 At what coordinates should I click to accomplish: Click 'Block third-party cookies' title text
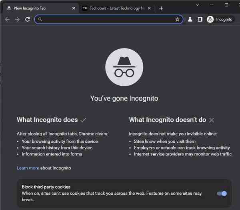[46, 187]
